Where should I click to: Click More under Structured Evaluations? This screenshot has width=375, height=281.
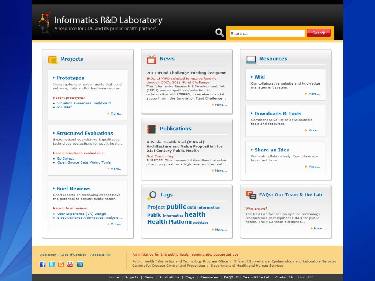[116, 169]
